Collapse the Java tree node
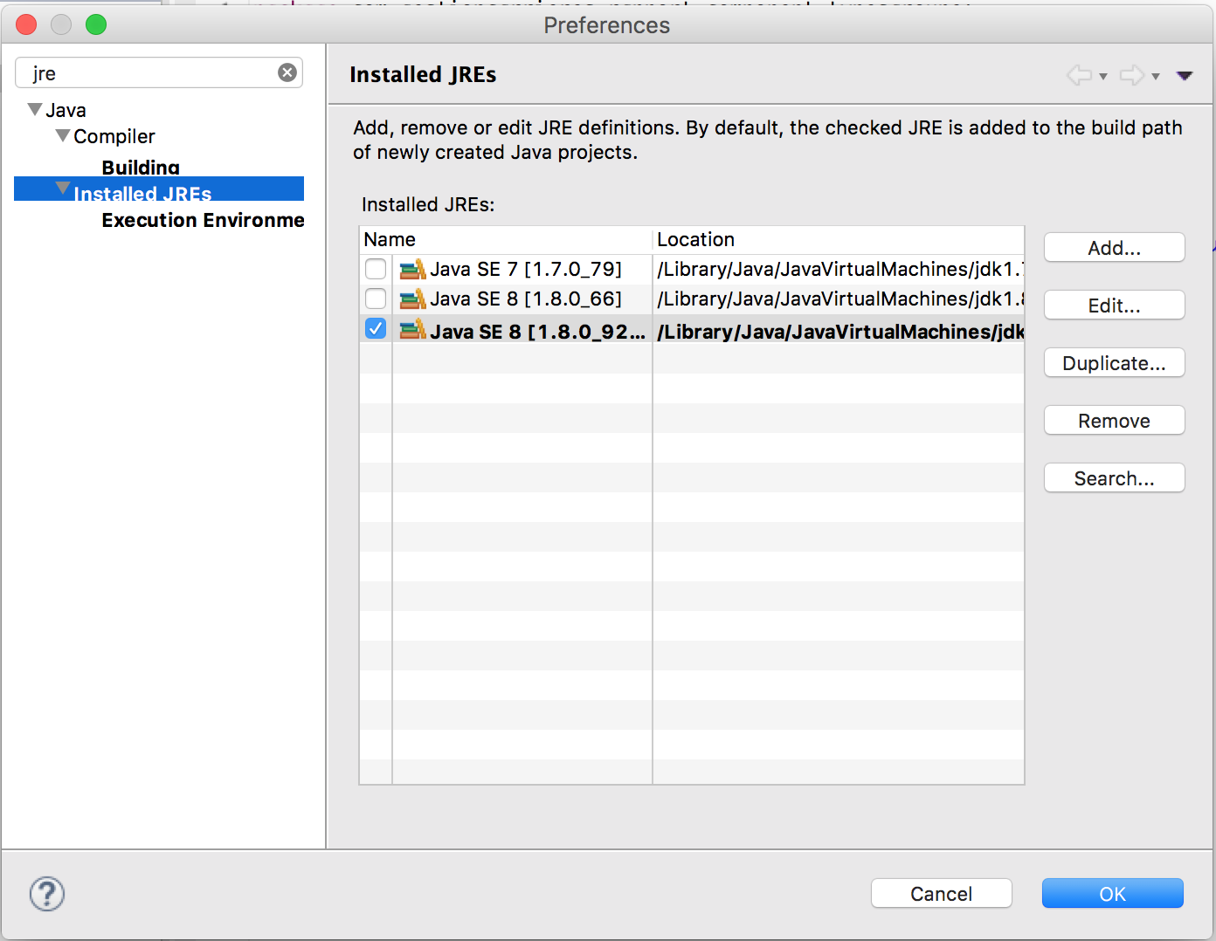The height and width of the screenshot is (941, 1216). 35,110
